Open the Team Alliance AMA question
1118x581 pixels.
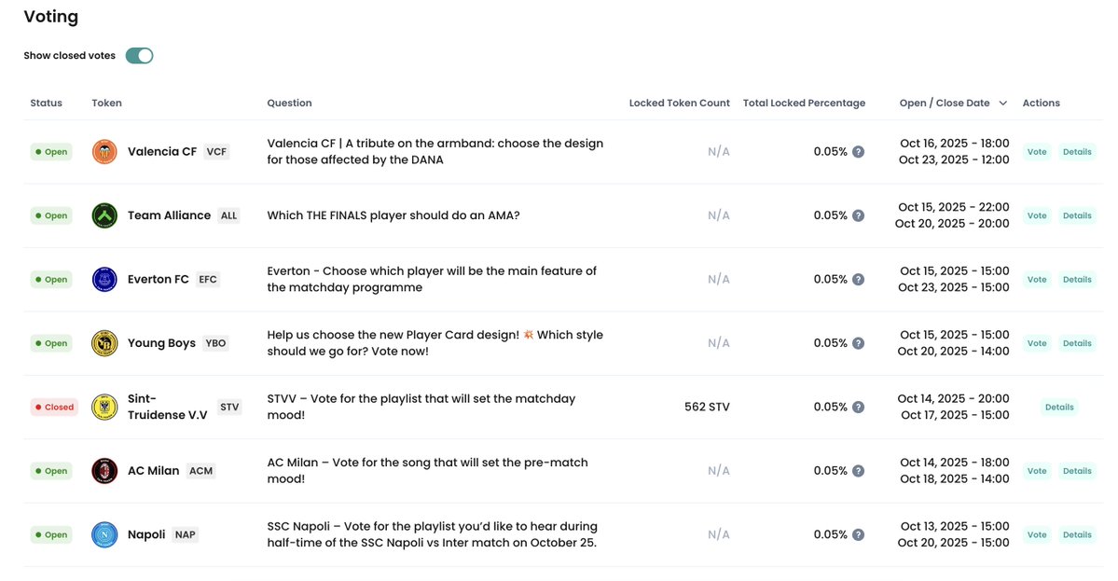pyautogui.click(x=393, y=215)
